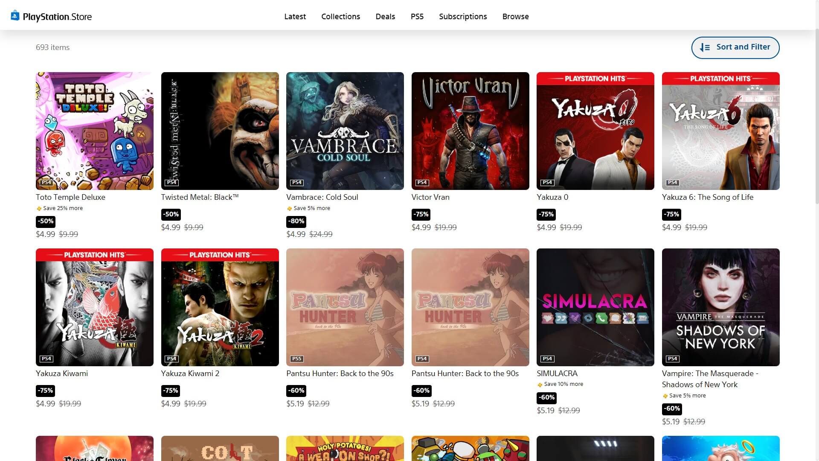Click the Yakuza 6: The Song of Life title
The image size is (819, 461).
(707, 197)
